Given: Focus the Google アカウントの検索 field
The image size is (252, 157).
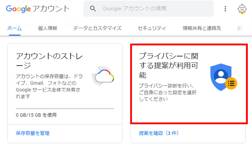Looking at the screenshot, I should pos(148,9).
